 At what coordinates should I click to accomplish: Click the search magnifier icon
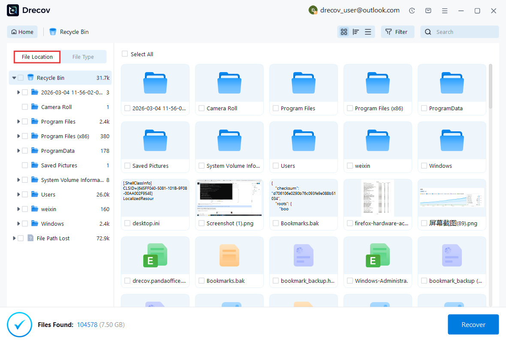click(x=428, y=32)
